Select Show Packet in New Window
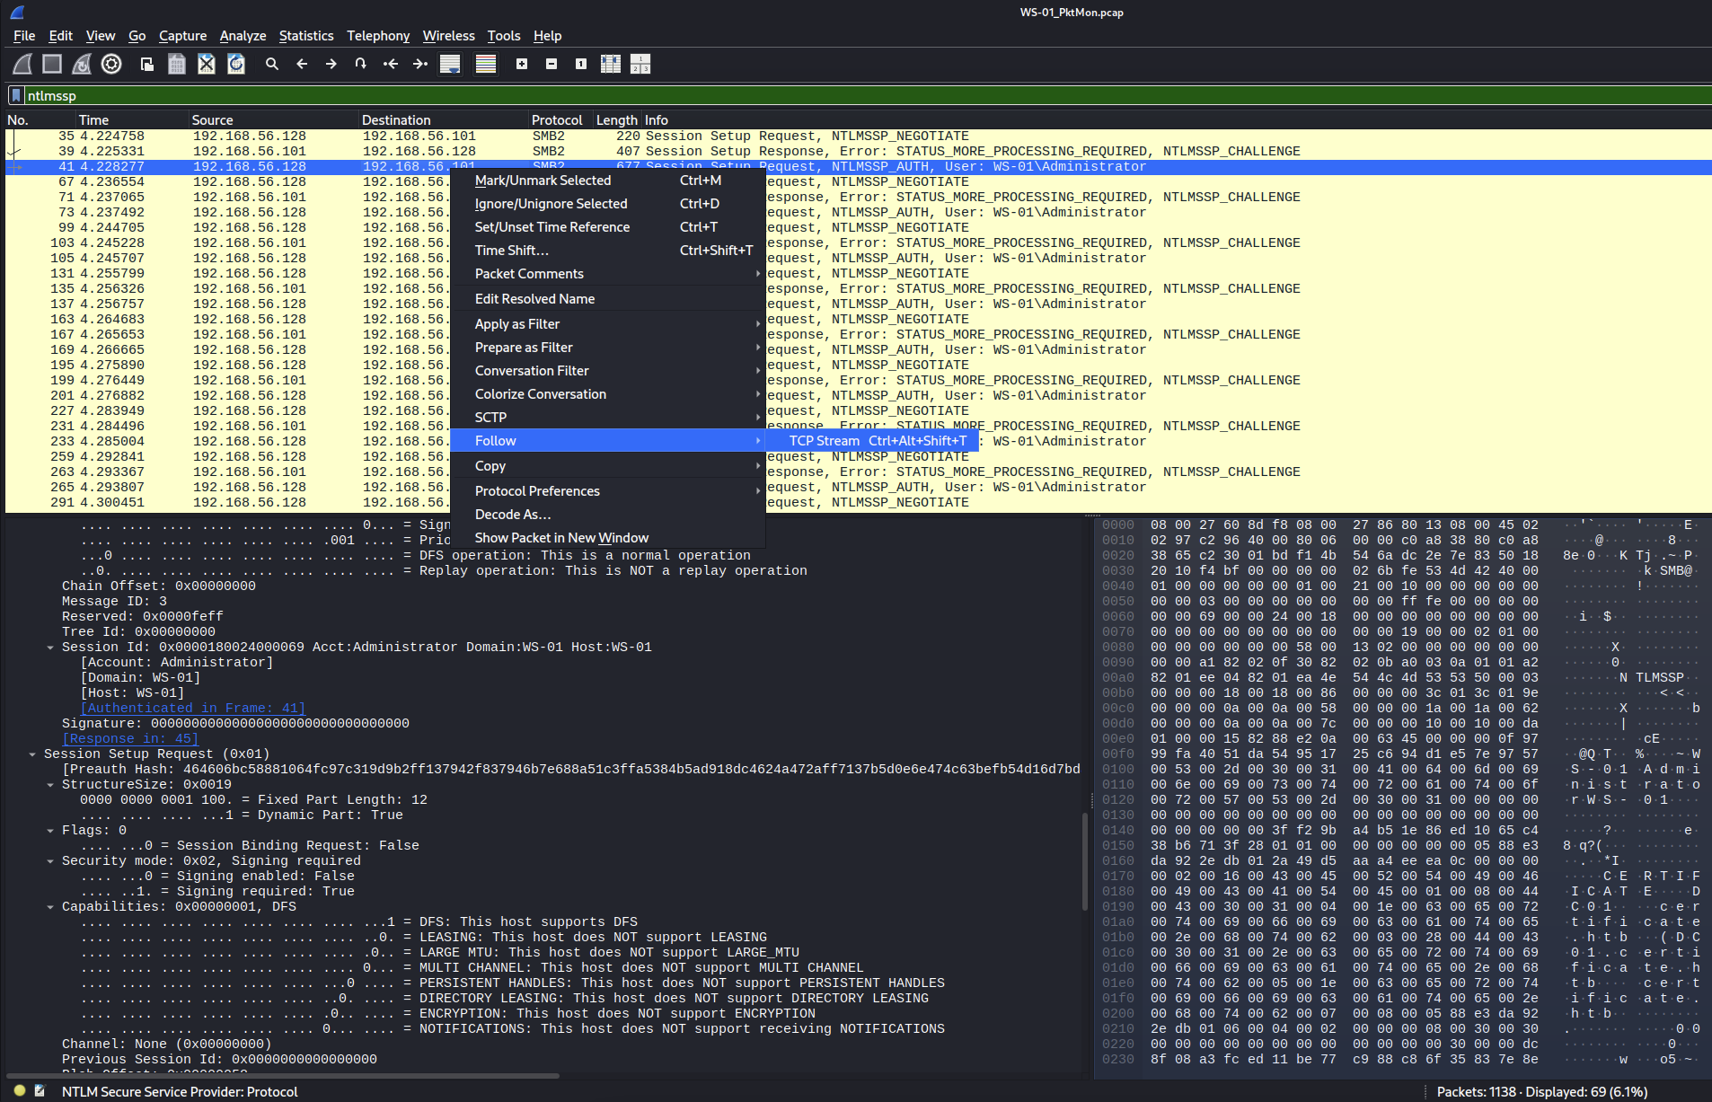 pos(607,538)
